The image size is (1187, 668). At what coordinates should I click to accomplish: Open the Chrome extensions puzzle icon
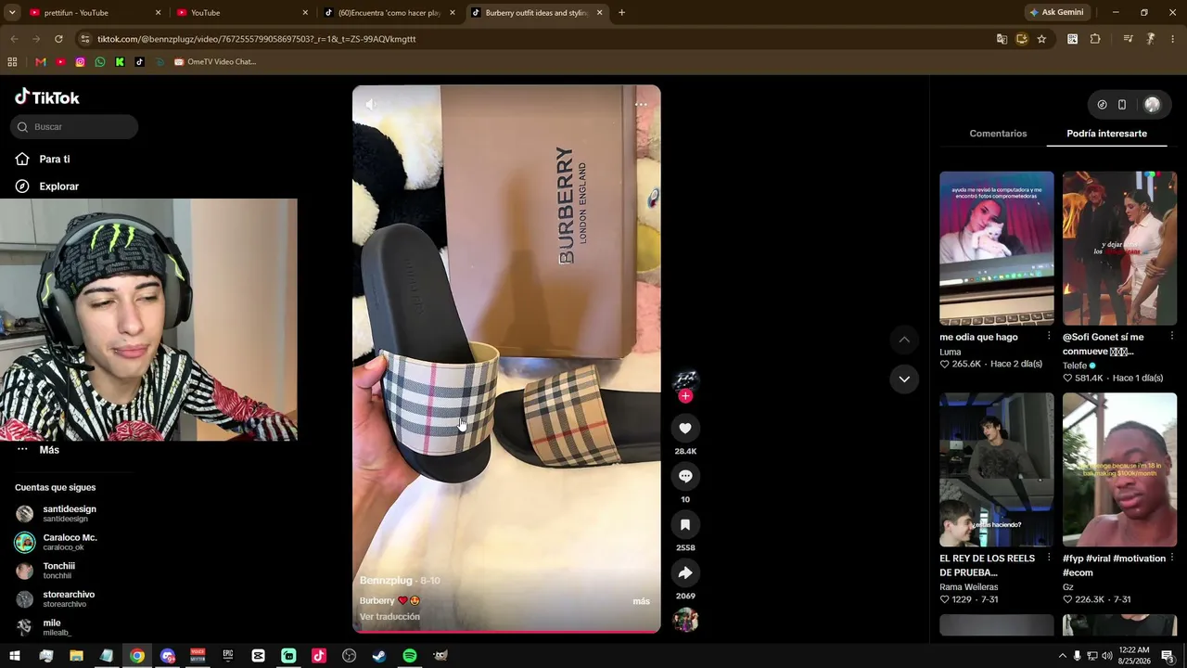1095,39
